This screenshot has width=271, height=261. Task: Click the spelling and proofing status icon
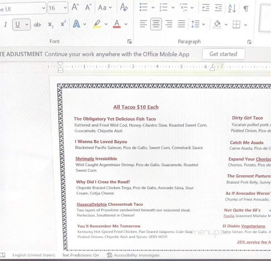pyautogui.click(x=3, y=255)
